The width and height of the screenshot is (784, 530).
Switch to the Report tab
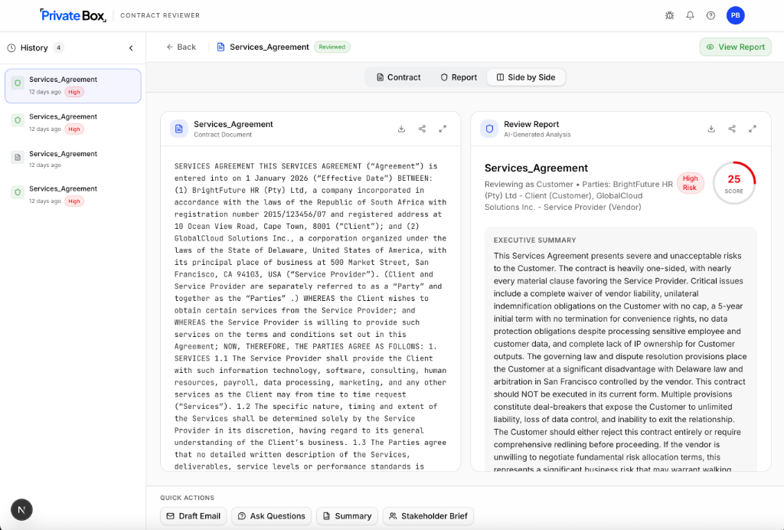coord(459,77)
